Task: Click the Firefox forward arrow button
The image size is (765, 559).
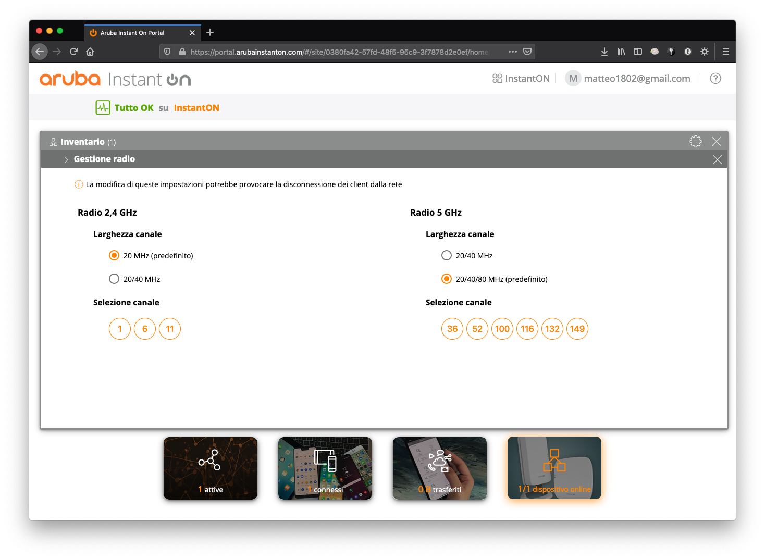Action: (x=57, y=52)
